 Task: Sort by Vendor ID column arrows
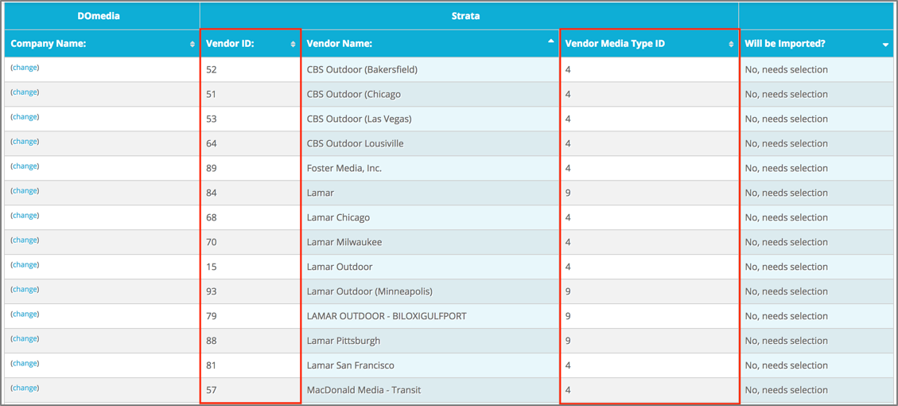tap(294, 44)
